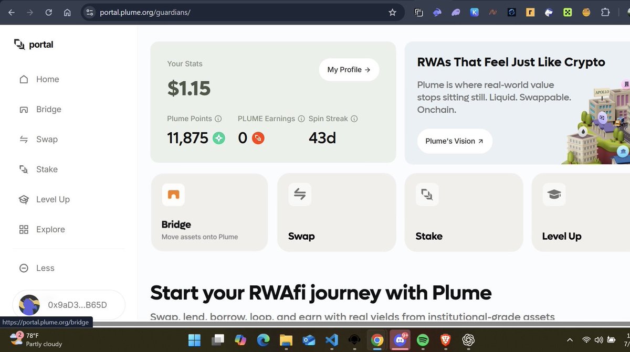
Task: Open the yellow square 'r' extension
Action: (530, 13)
